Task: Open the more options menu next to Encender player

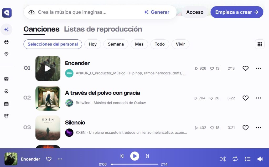Action: coord(60,159)
